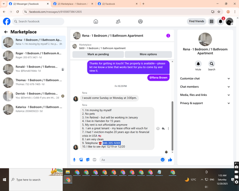Open more options dots beside Rena's message
Screen dimensions: 239x191
(168, 128)
